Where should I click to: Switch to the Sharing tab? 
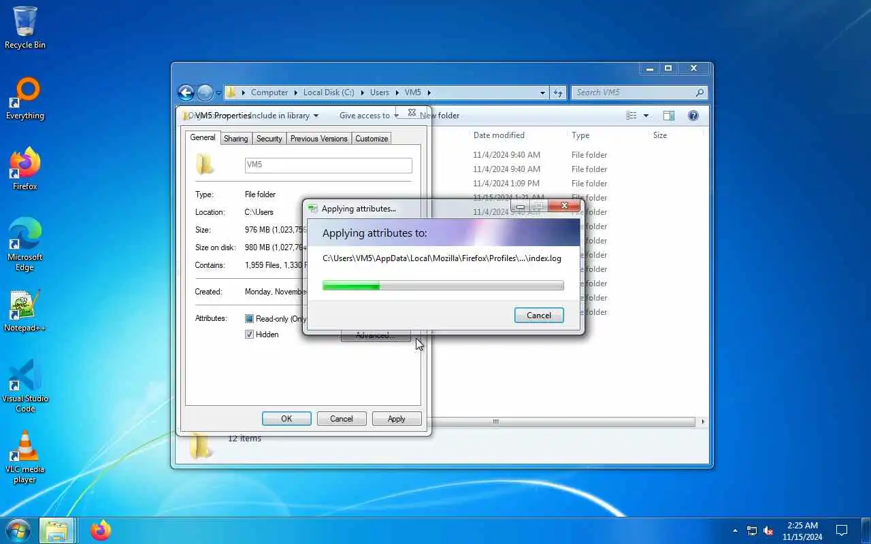pos(235,139)
